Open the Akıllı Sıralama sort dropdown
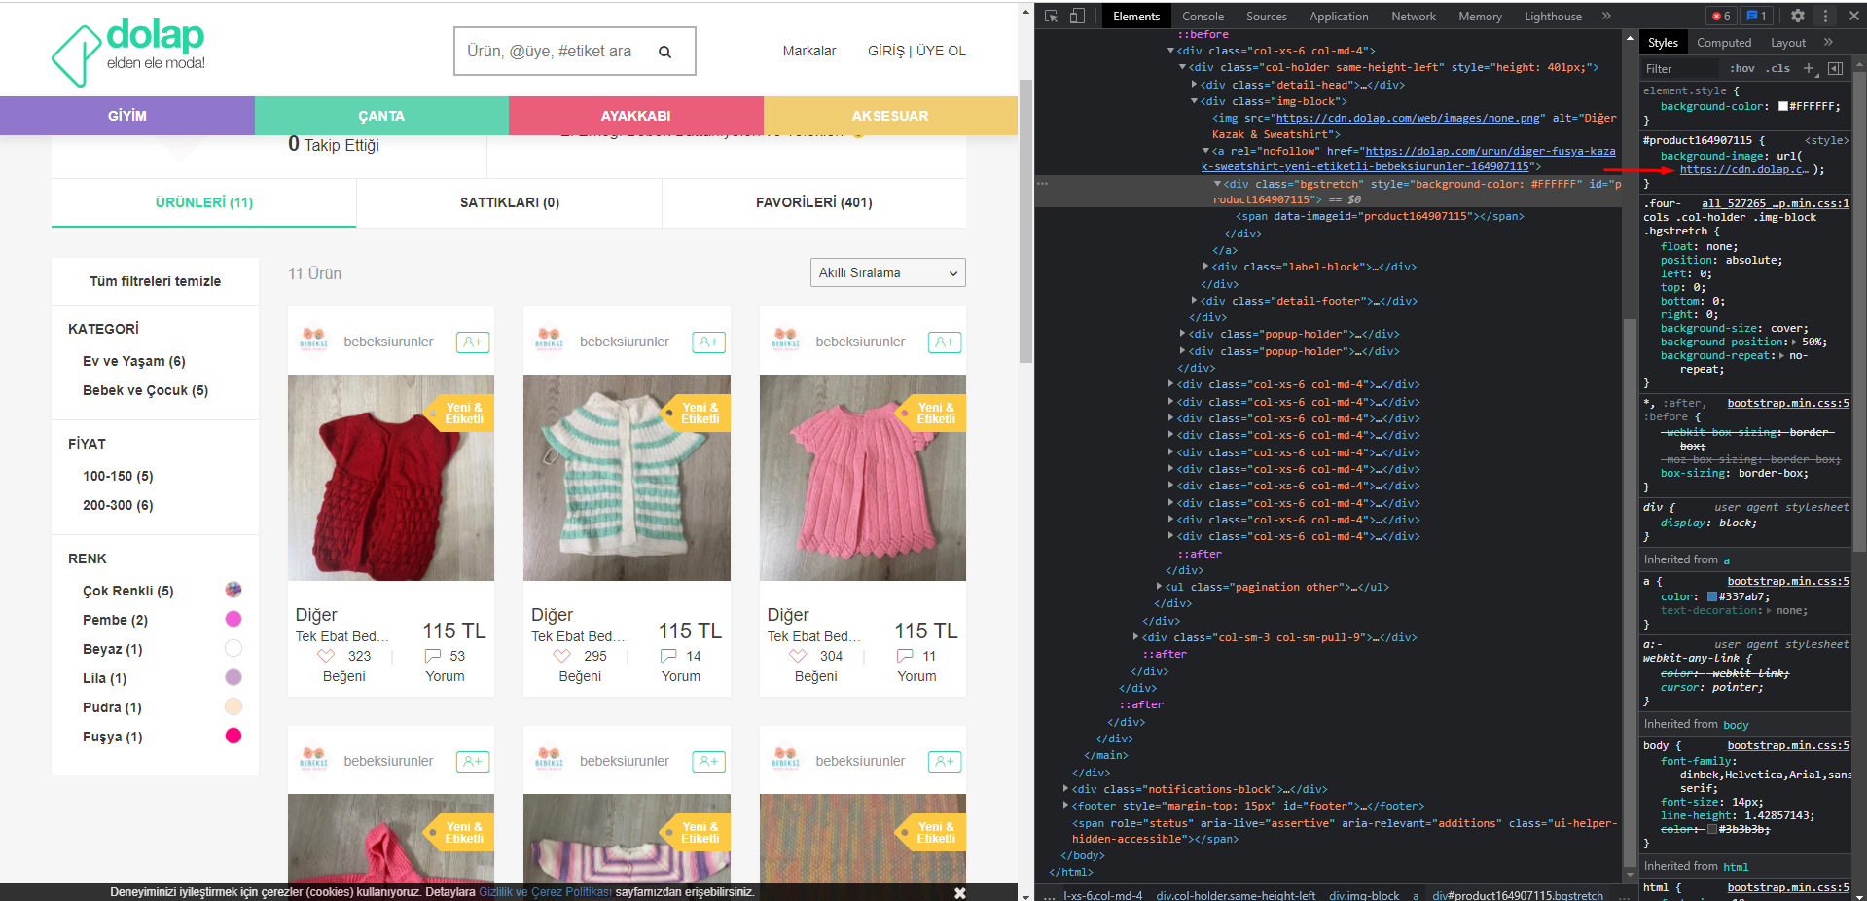This screenshot has height=901, width=1867. [x=887, y=272]
